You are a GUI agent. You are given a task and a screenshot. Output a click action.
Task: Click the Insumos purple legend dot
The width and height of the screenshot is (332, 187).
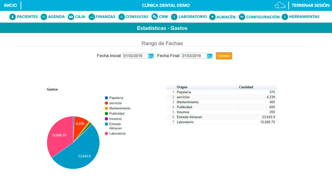[106, 119]
